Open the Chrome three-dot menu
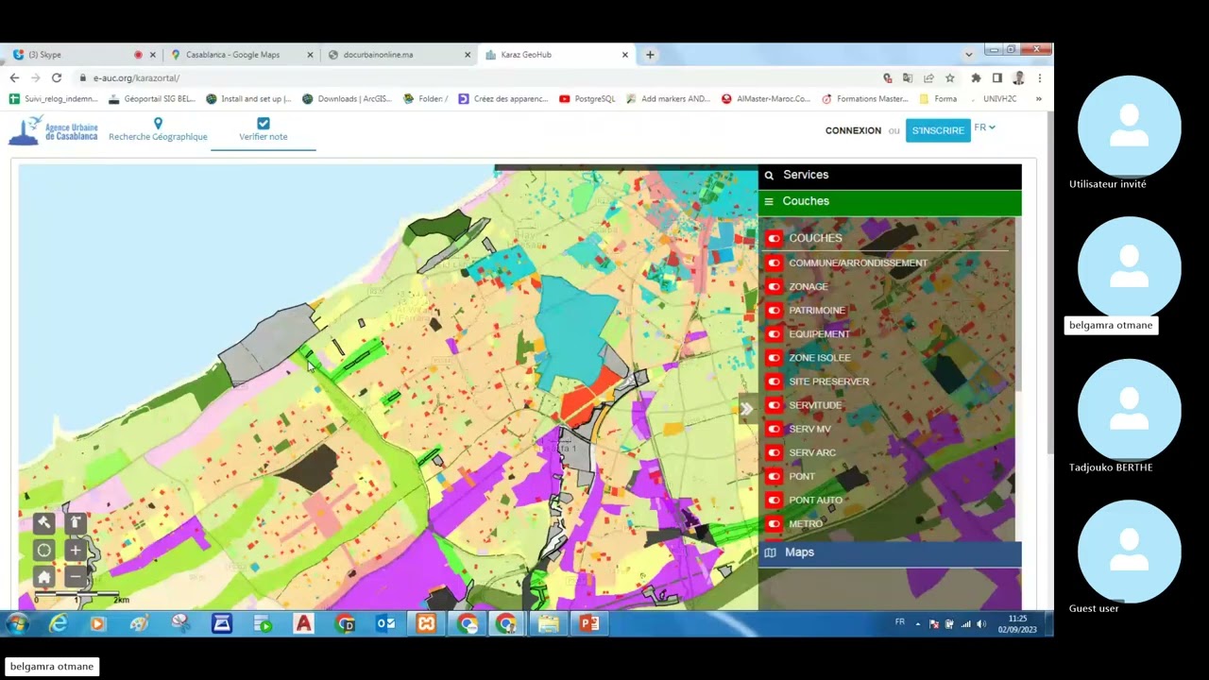Viewport: 1209px width, 680px height. 1039,78
